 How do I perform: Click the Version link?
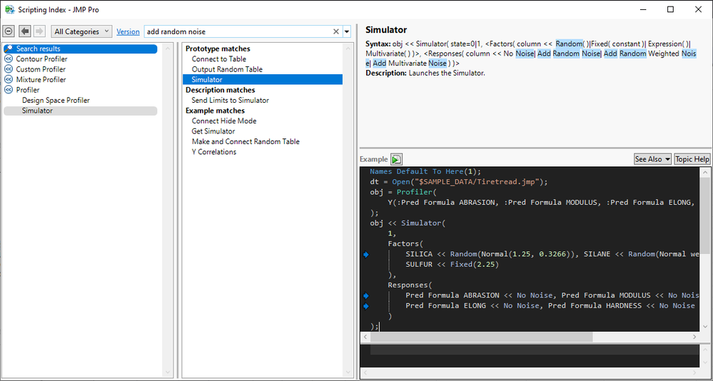coord(128,31)
